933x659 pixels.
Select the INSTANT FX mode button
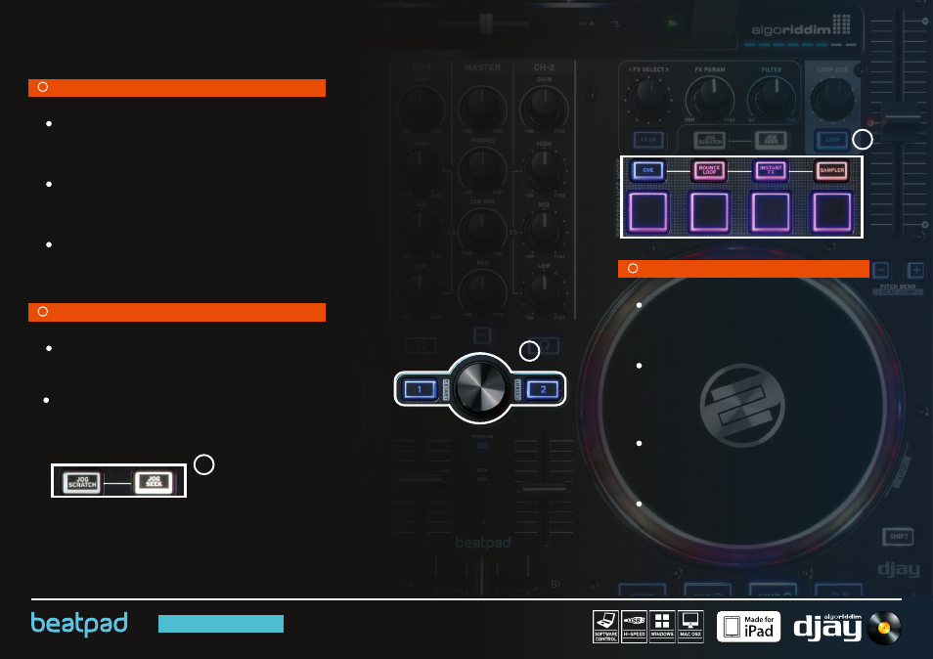(x=771, y=170)
